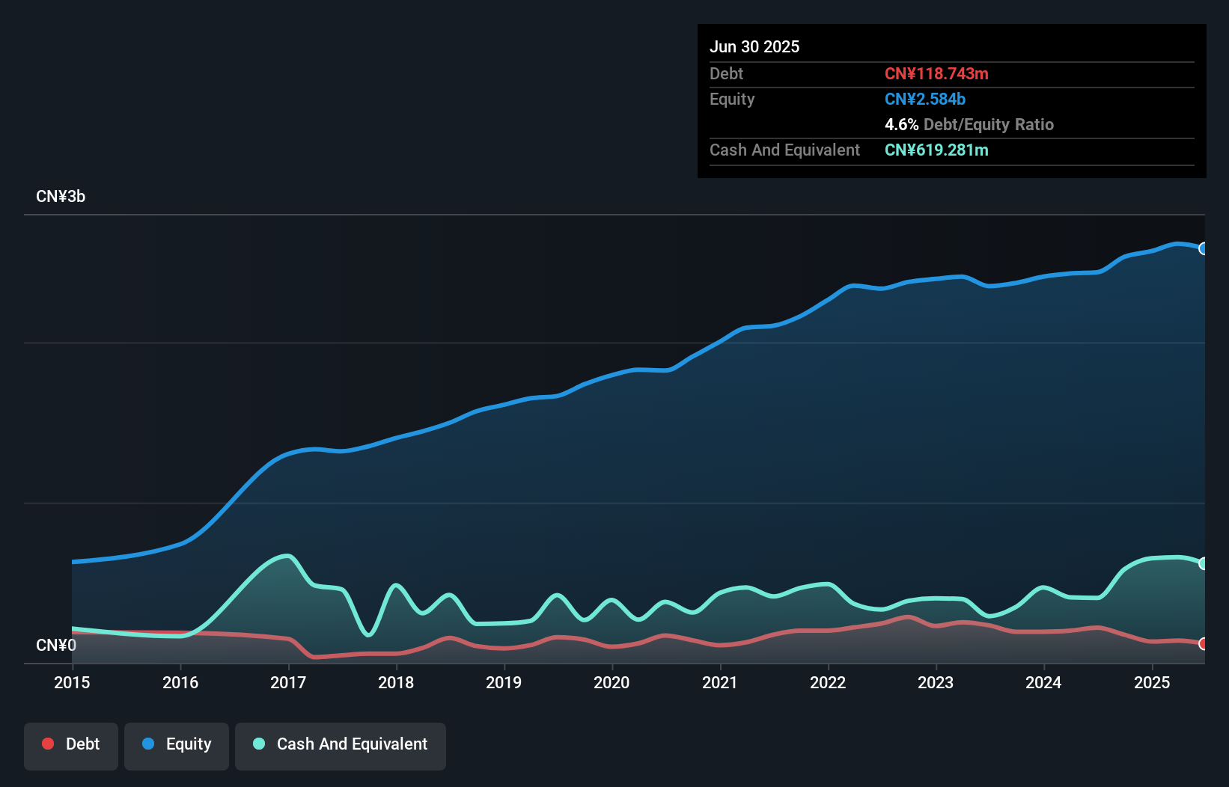Select the 2017 x-axis label
Image resolution: width=1229 pixels, height=787 pixels.
(288, 682)
